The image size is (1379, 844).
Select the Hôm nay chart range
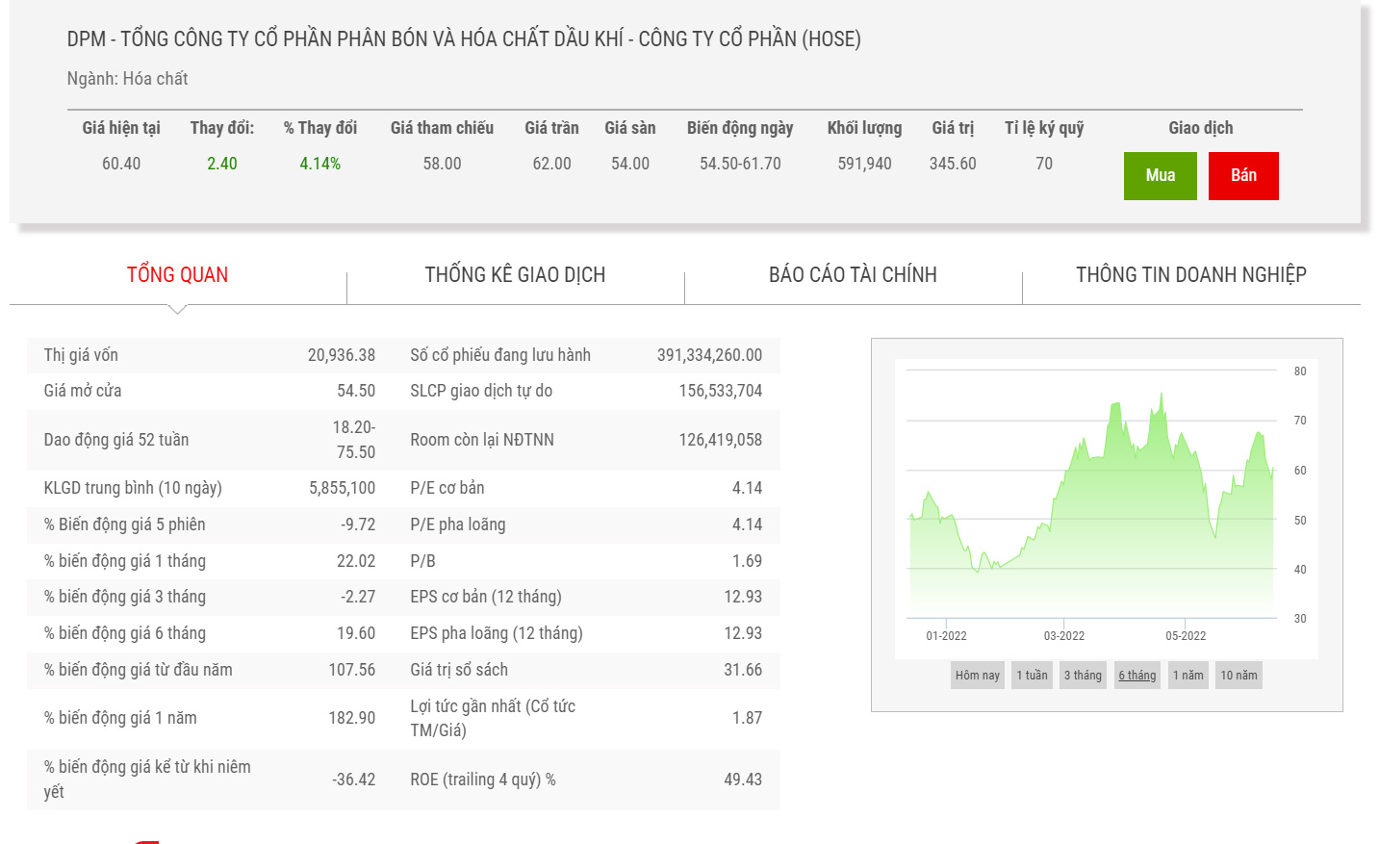[x=977, y=676]
